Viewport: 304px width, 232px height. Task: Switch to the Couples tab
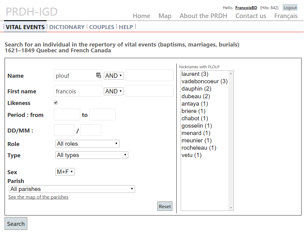(102, 27)
